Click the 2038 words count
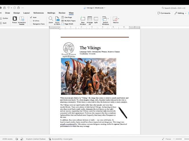Screen dimensions: 189x141 pos(7,139)
